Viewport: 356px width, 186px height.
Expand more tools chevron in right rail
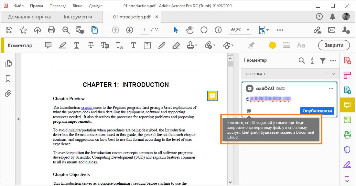point(347,181)
